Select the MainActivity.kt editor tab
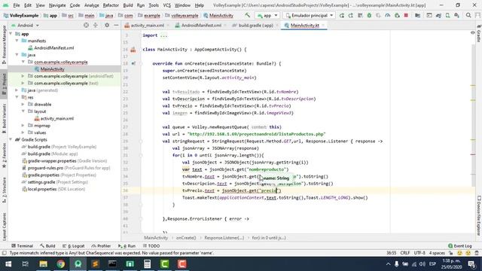The image size is (482, 271). pos(304,25)
